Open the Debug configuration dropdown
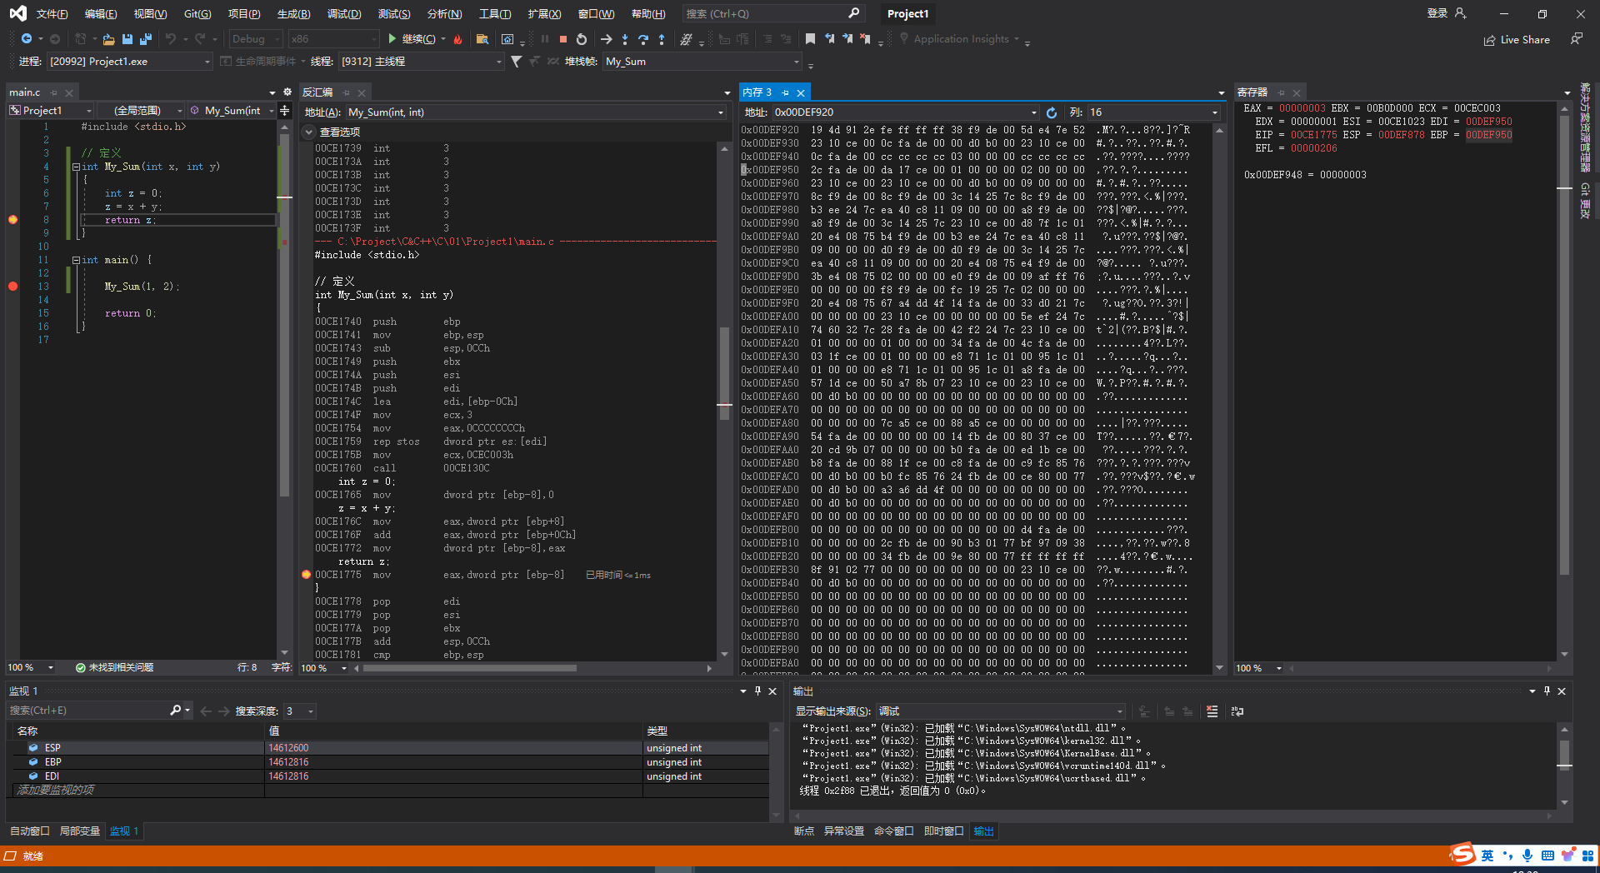This screenshot has height=873, width=1600. (255, 39)
